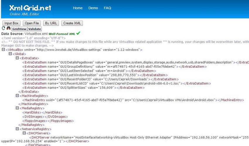This screenshot has width=249, height=146.
Task: Select the GUI/LastItemSelected ExtraDataItem line
Action: 89,71
